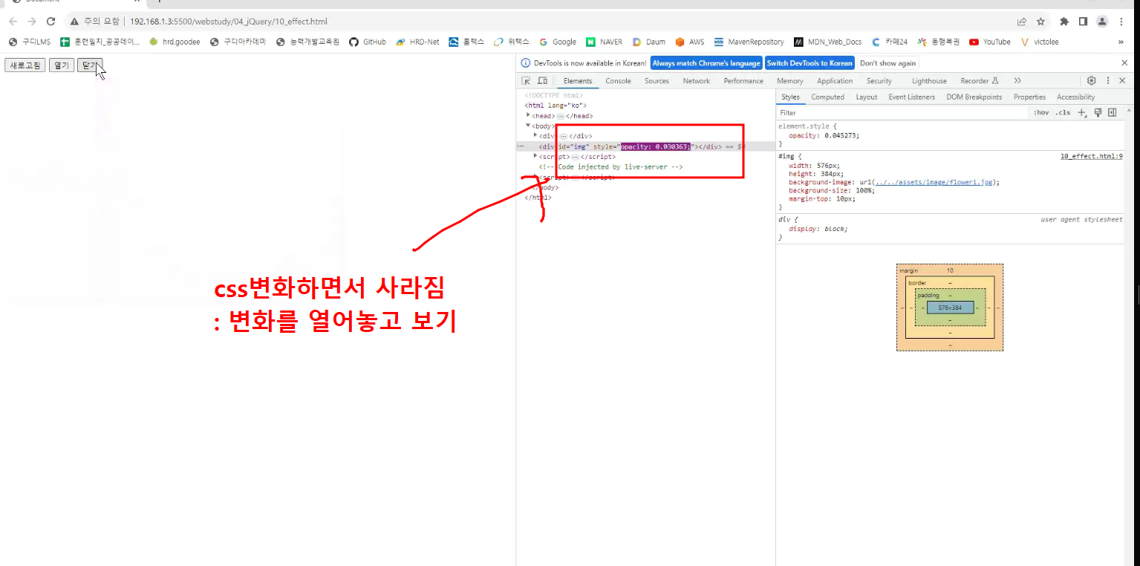Open the NAVER bookmark

point(604,42)
